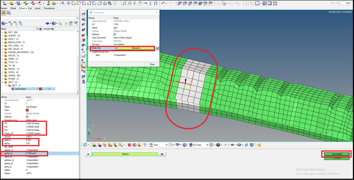Click the yellow elems collector field
Screen dimensions: 354x180
click(125, 154)
